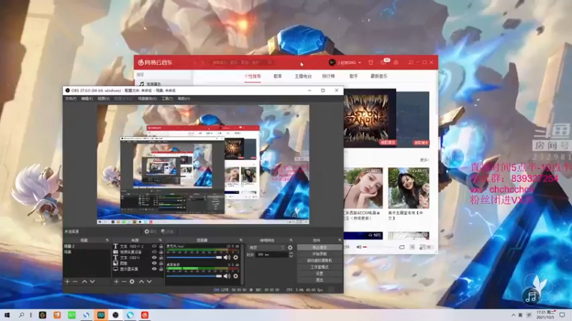Viewport: 572px width, 321px height.
Task: Show hidden icons chevron in system tray
Action: tap(513, 315)
